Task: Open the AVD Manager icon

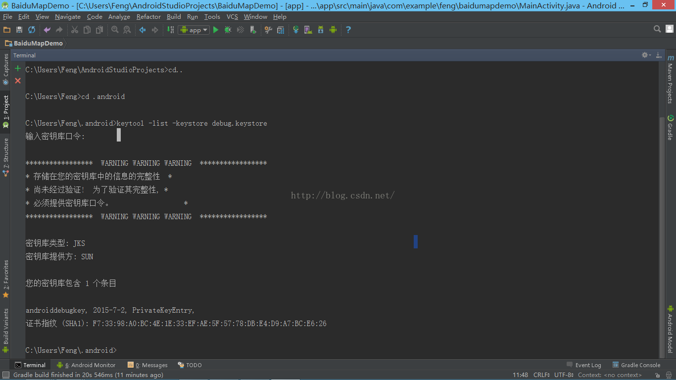Action: (308, 30)
